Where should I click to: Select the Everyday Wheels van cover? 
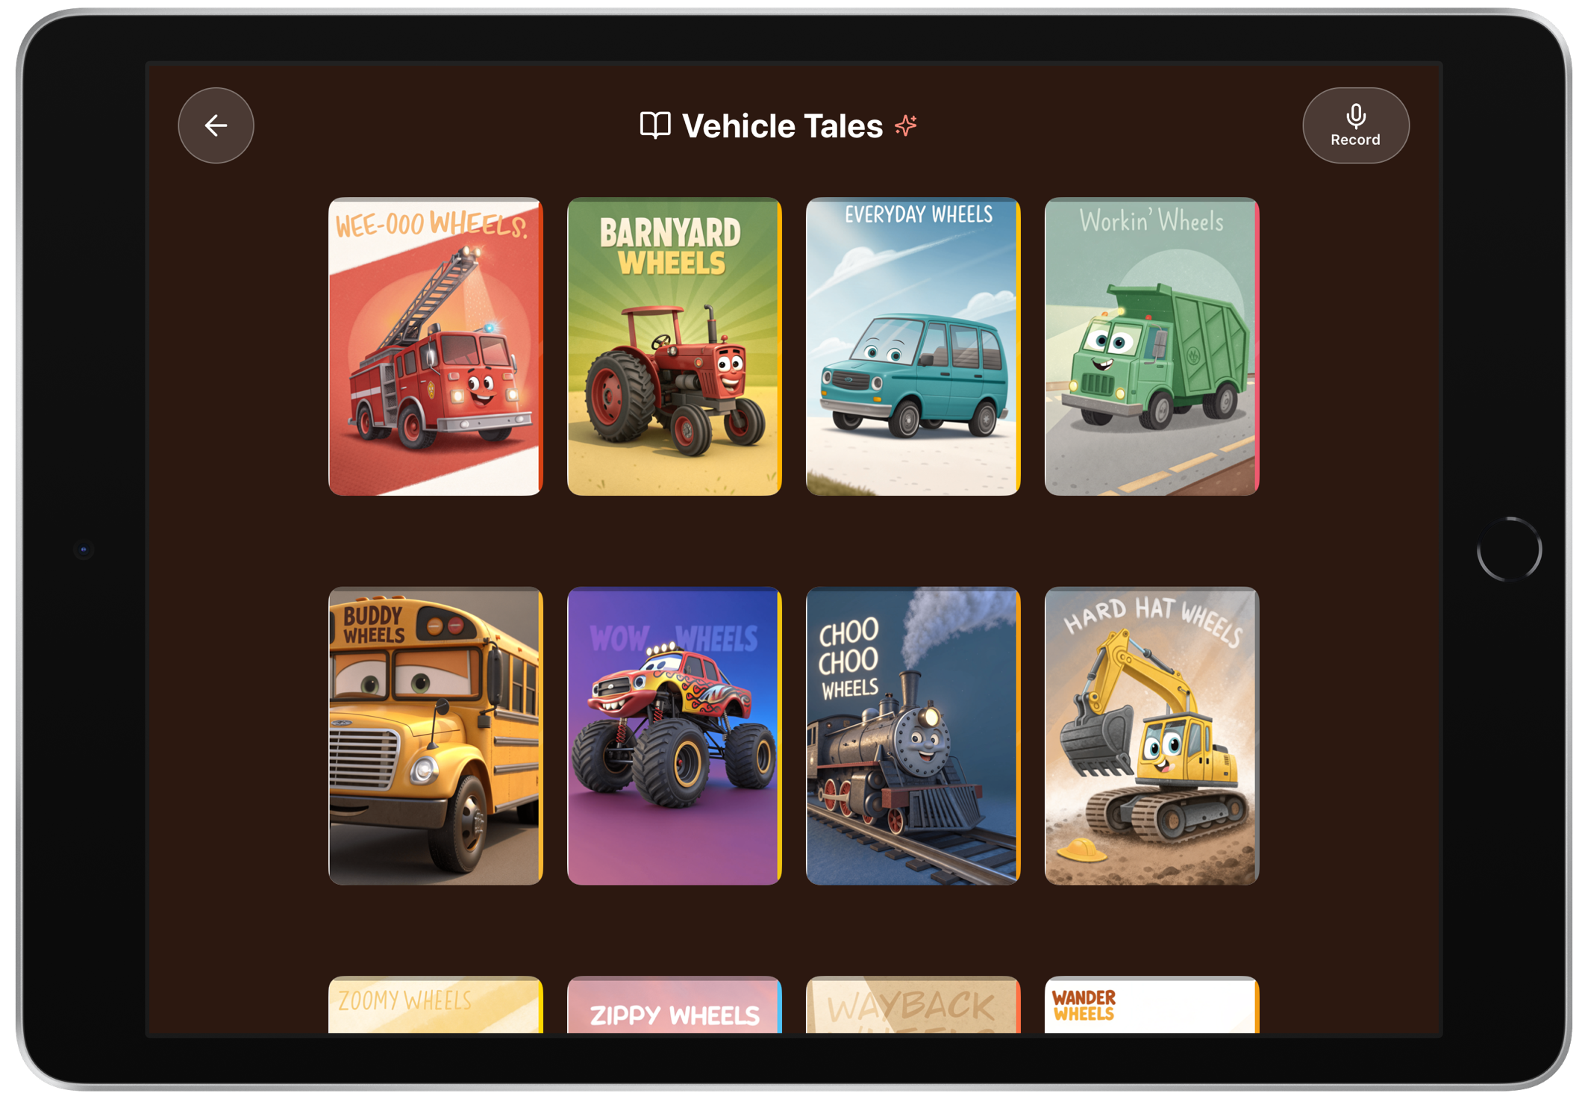click(x=913, y=346)
